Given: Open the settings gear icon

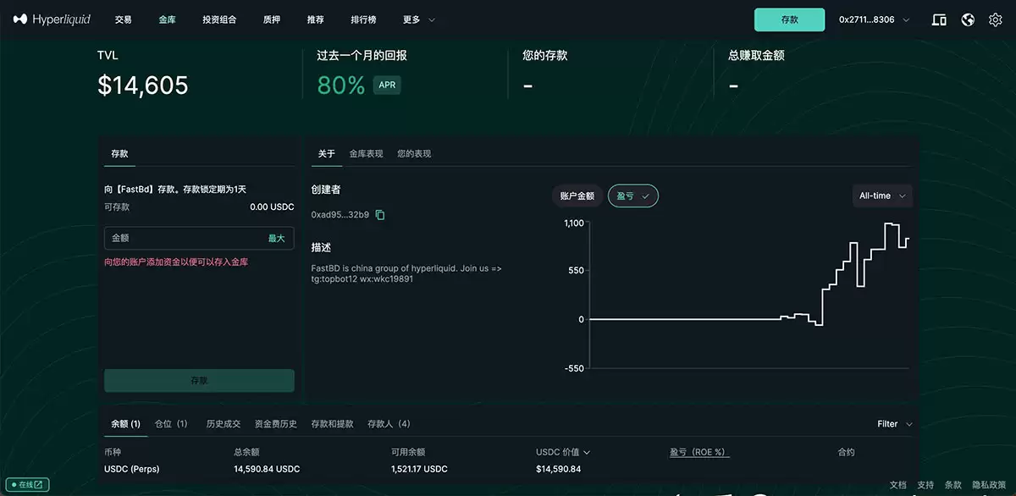Looking at the screenshot, I should (x=996, y=19).
